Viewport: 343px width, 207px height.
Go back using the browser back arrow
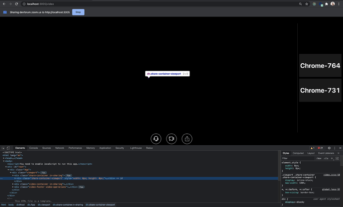(x=4, y=4)
